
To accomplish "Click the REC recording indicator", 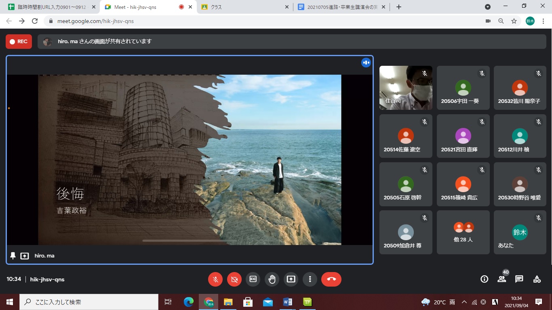I will [x=19, y=42].
